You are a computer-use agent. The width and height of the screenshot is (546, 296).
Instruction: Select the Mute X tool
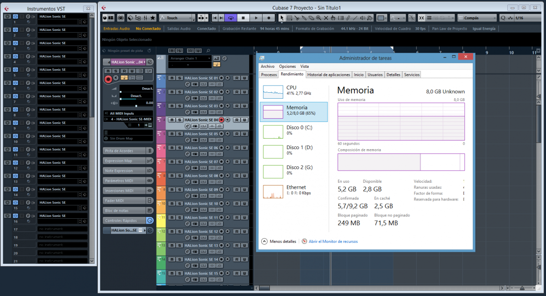coord(325,18)
